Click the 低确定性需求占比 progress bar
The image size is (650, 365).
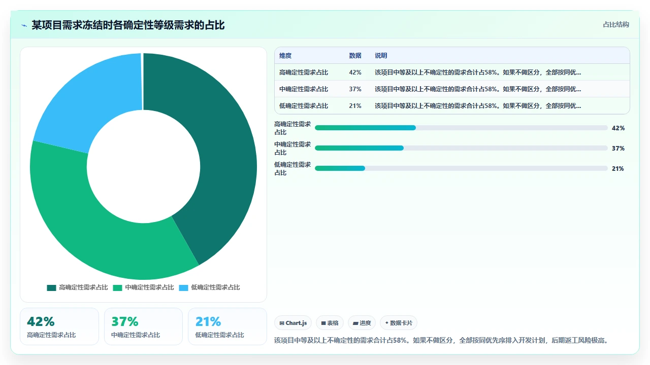461,168
